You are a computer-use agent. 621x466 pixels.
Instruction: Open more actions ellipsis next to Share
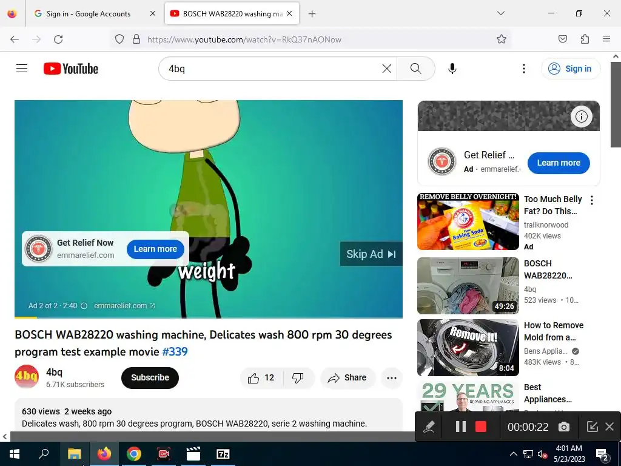tap(392, 378)
